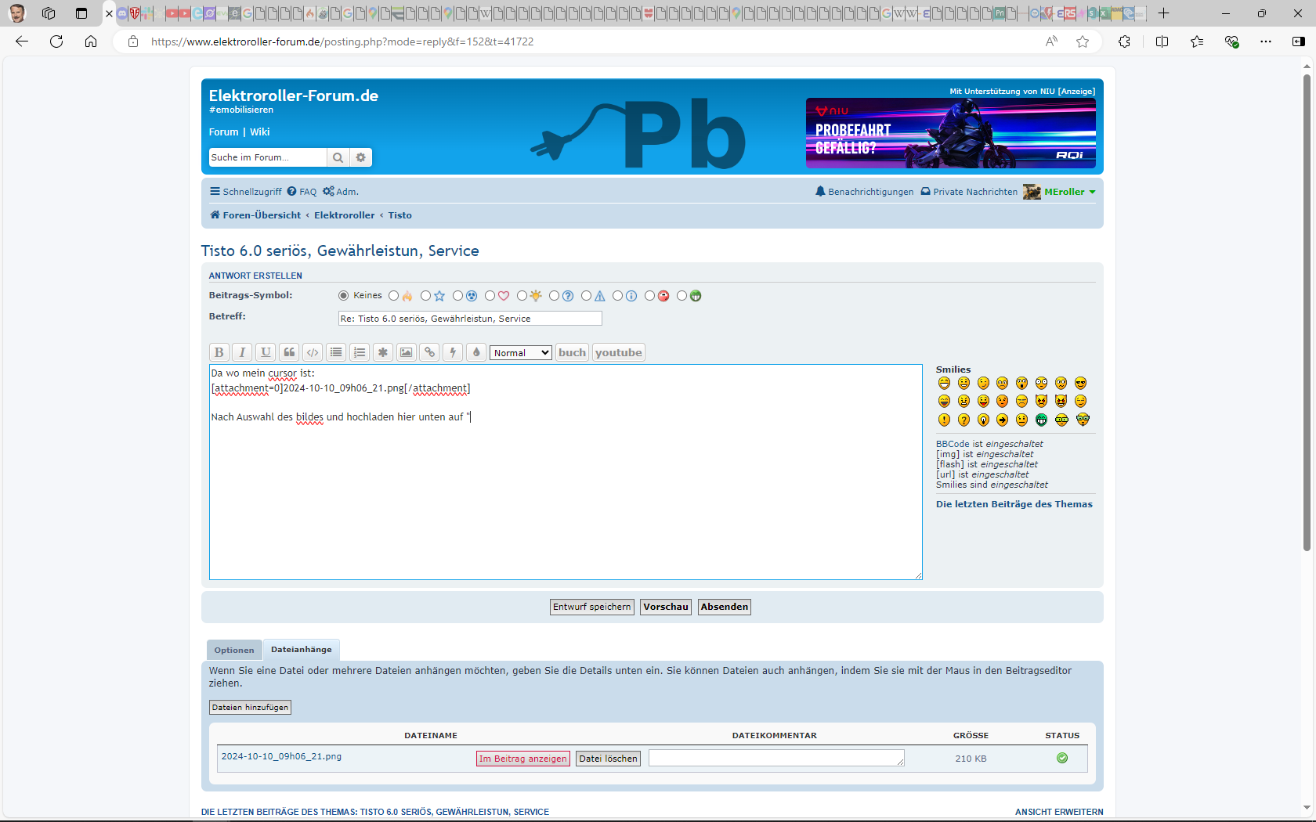Insert an image tag from the toolbar
The width and height of the screenshot is (1316, 822).
click(406, 352)
